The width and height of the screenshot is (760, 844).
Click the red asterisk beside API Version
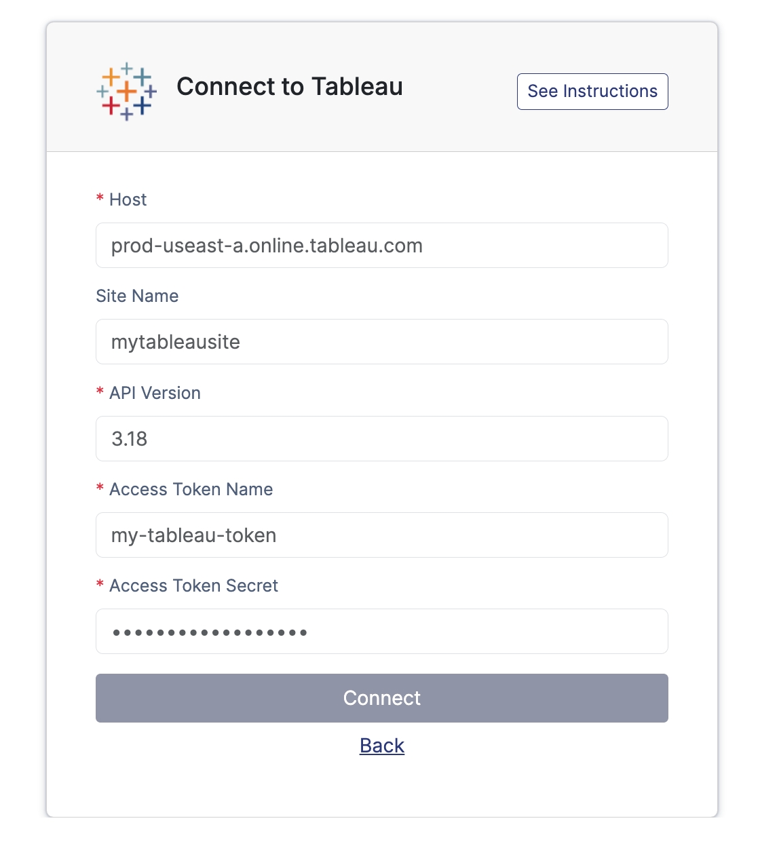click(100, 391)
